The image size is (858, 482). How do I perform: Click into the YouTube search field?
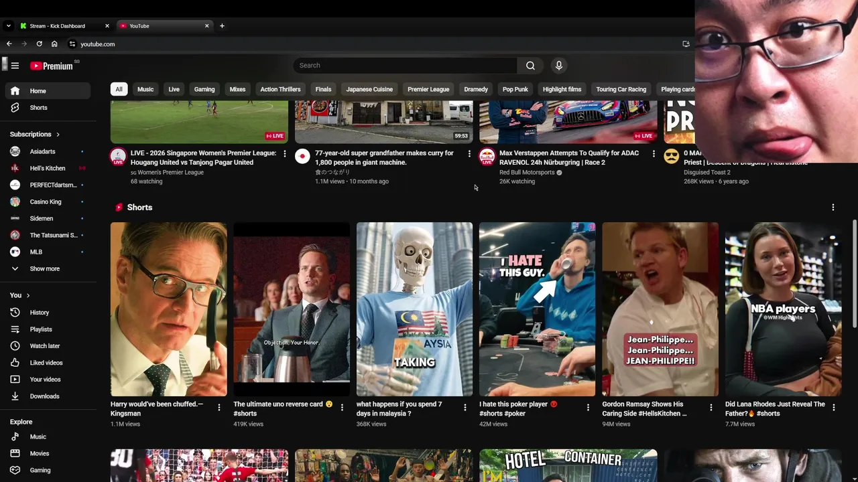tap(405, 66)
